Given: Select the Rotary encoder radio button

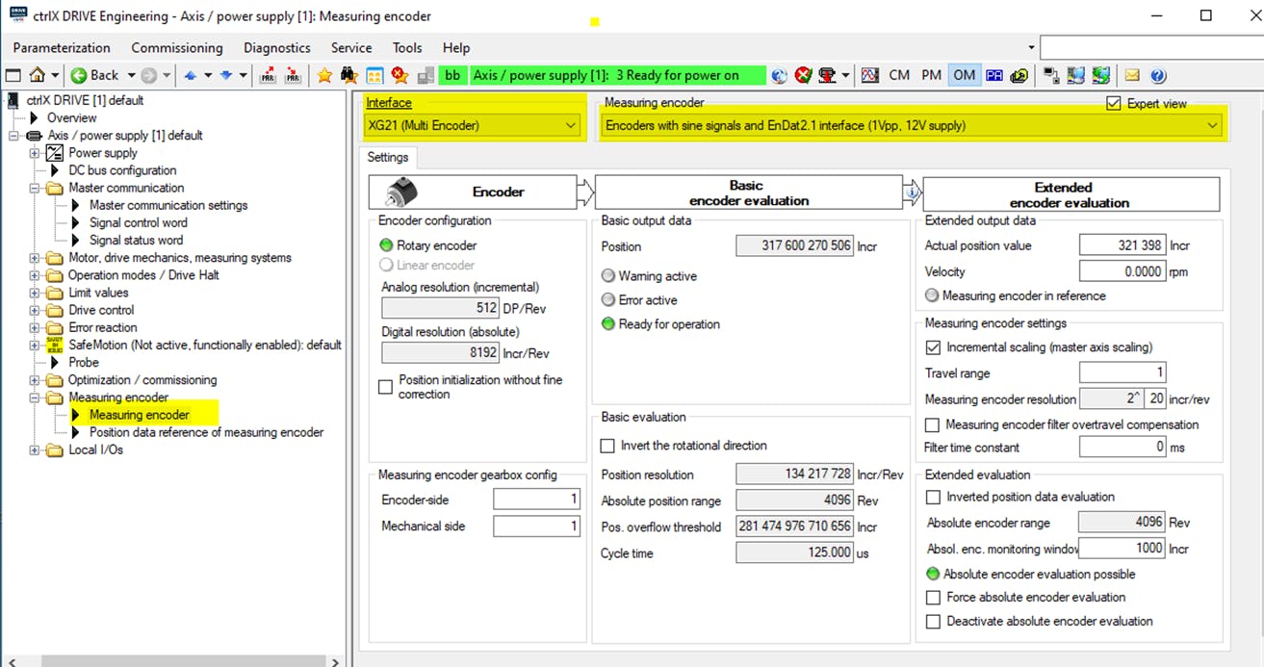Looking at the screenshot, I should tap(387, 245).
